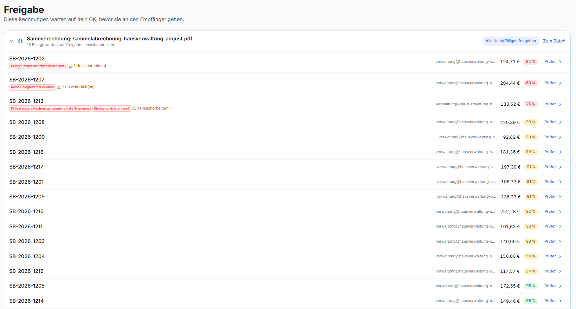
Task: Click the 94 % badge for SB-2026-1204
Action: [x=531, y=256]
